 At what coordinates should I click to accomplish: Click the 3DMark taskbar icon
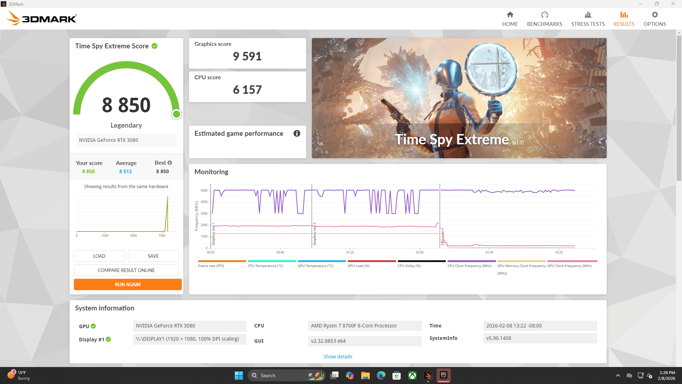428,375
